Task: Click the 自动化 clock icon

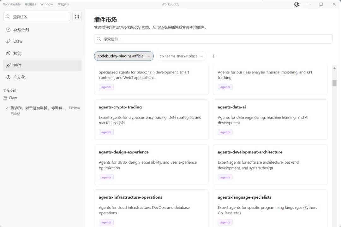Action: tap(9, 77)
